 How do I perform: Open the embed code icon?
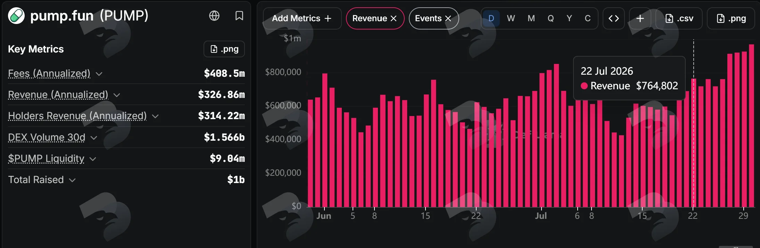point(614,18)
